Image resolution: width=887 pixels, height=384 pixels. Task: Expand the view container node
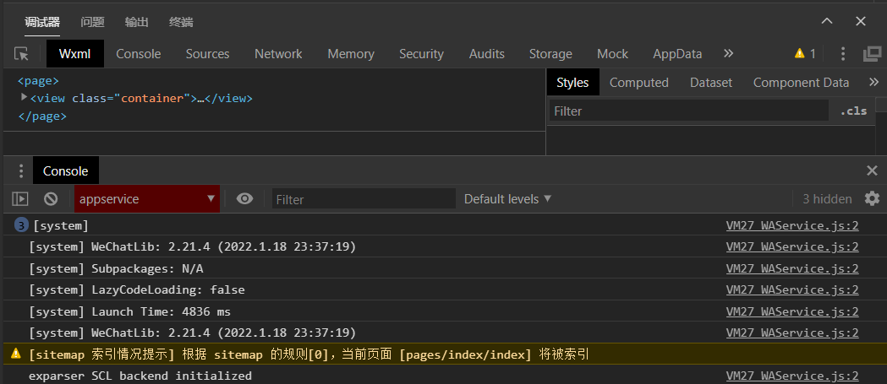25,97
